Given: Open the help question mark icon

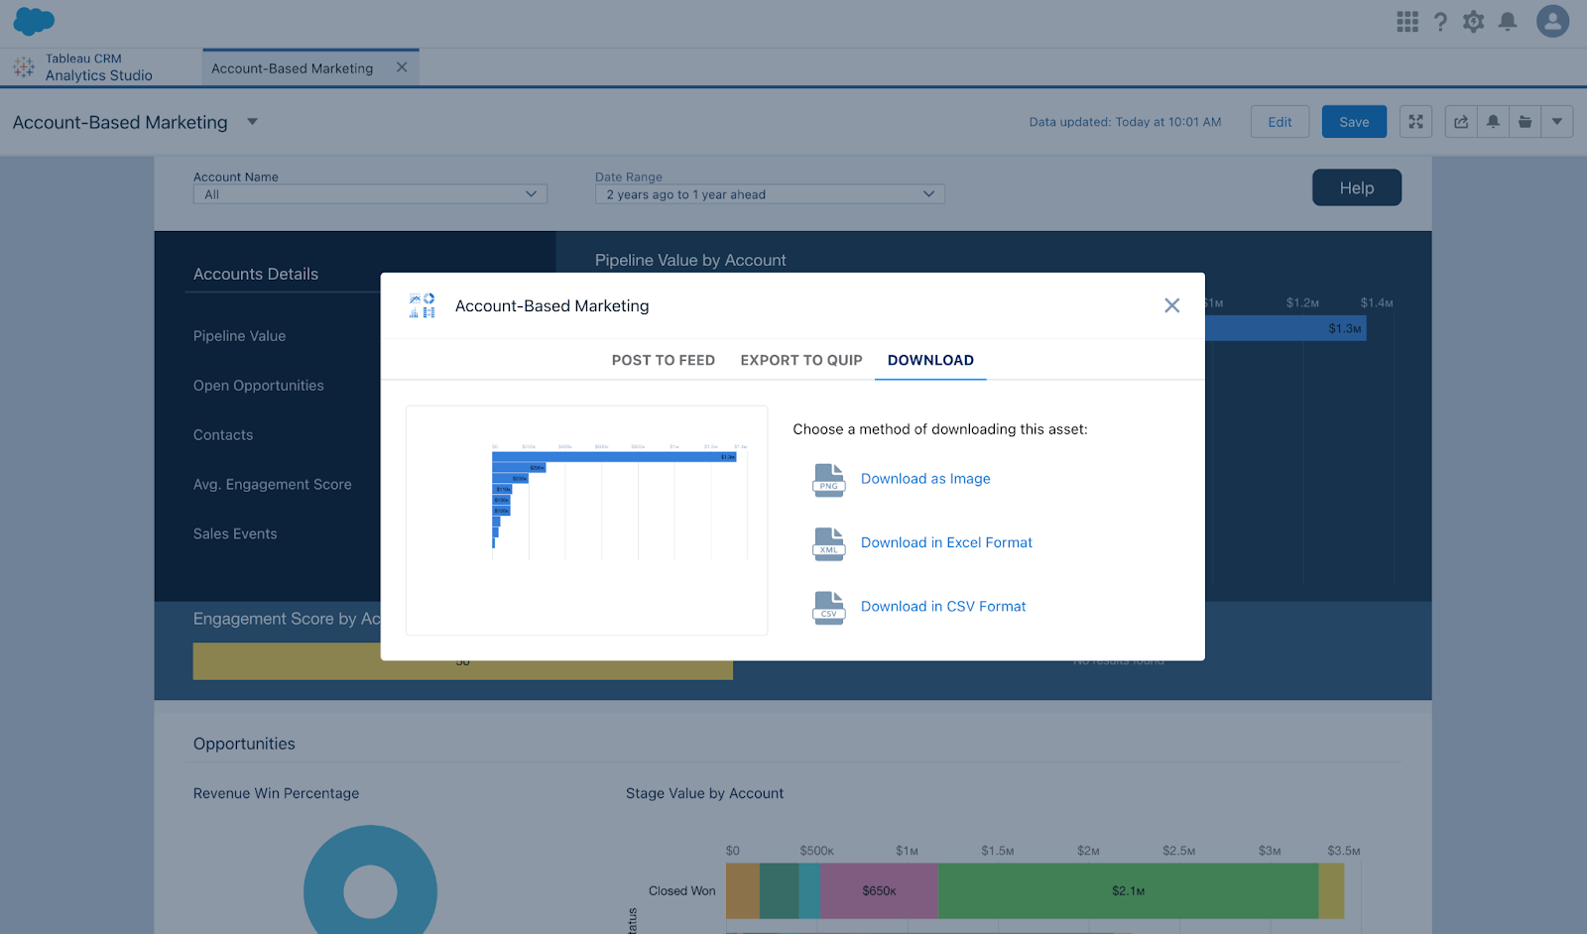Looking at the screenshot, I should 1440,22.
